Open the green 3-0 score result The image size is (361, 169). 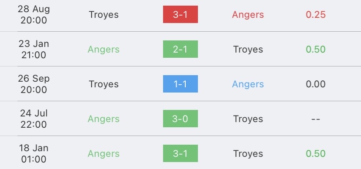(x=180, y=119)
